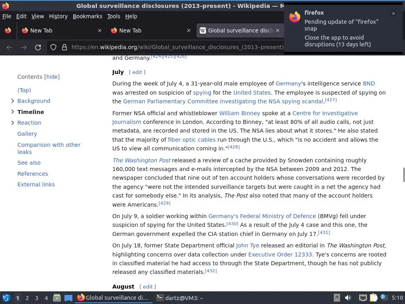Open citation reference 429
405x304 pixels.
(165, 203)
